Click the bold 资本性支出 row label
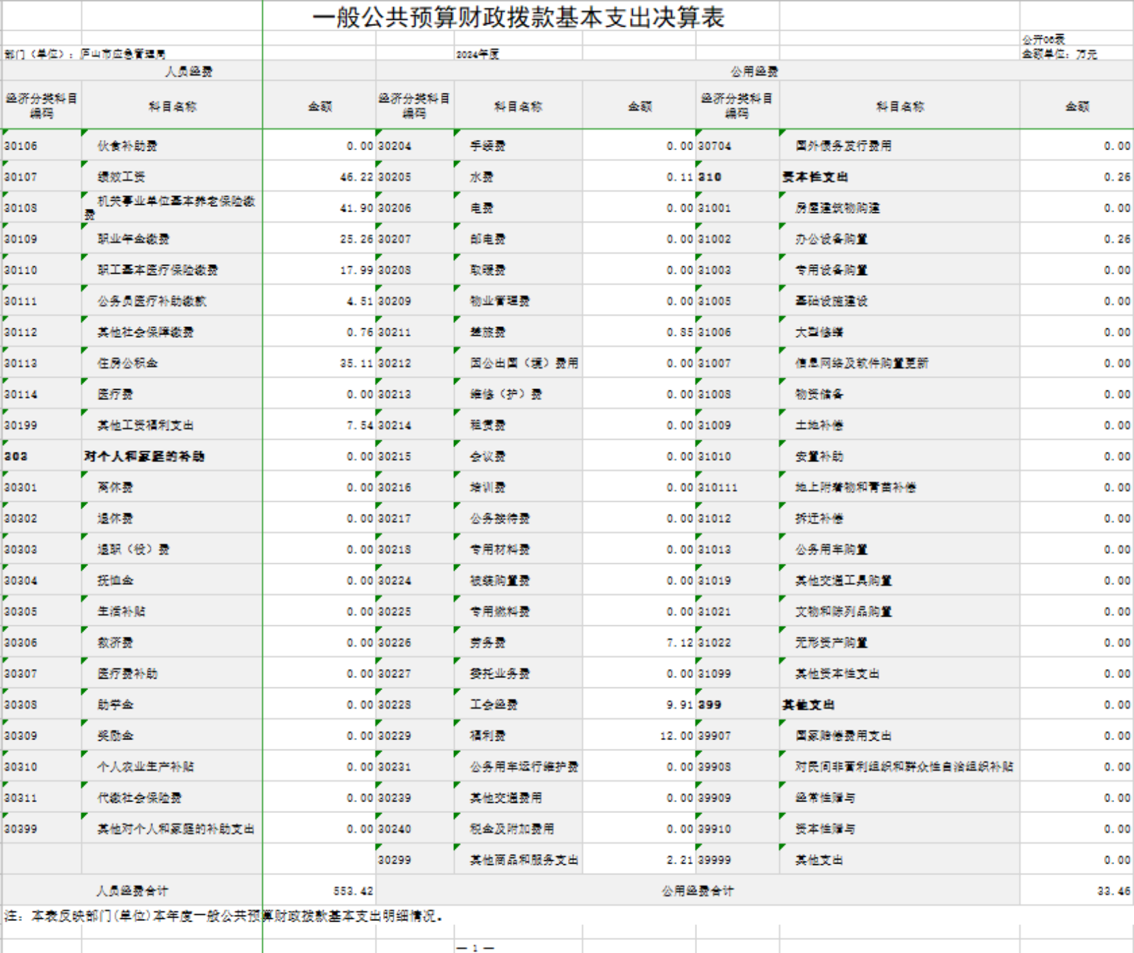Image resolution: width=1134 pixels, height=953 pixels. [814, 177]
